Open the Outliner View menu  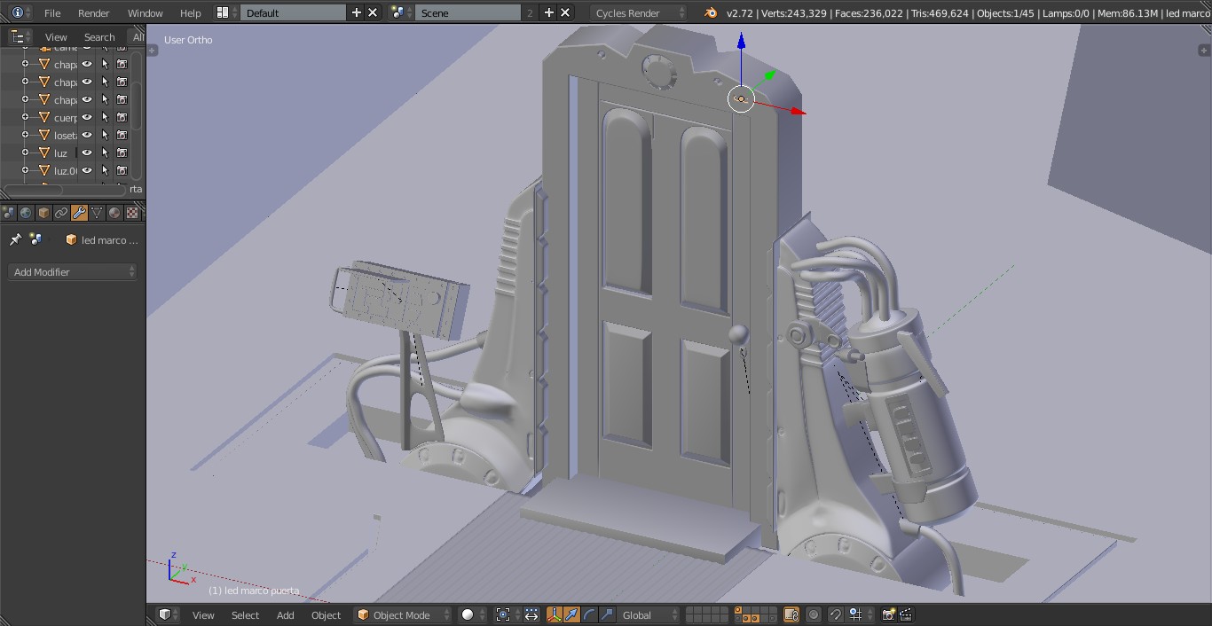pos(56,36)
